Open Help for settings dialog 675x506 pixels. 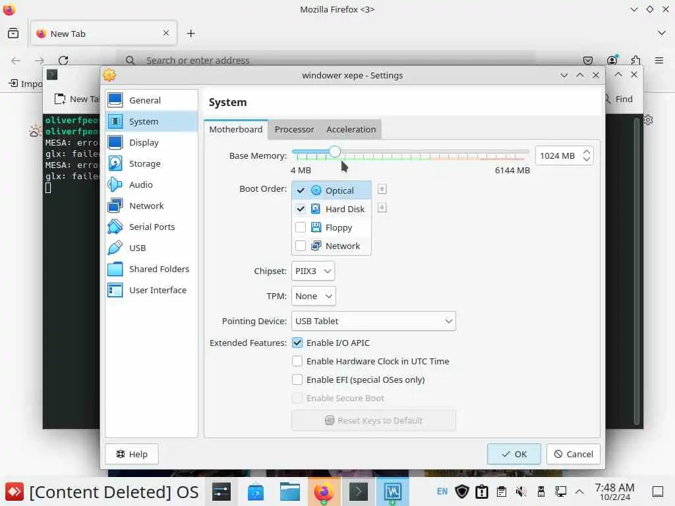[x=132, y=454]
